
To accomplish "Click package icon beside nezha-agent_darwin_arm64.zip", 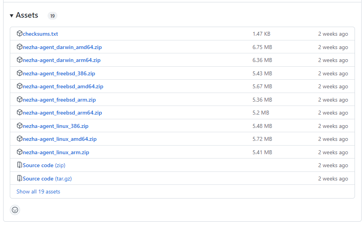I will point(20,60).
